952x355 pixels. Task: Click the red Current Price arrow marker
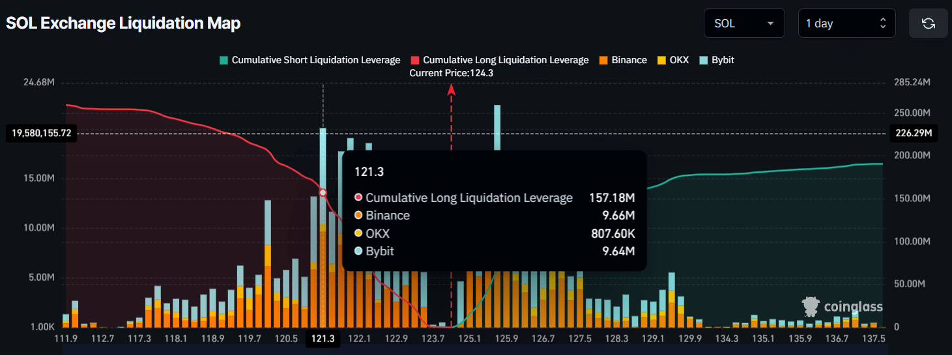(x=451, y=91)
